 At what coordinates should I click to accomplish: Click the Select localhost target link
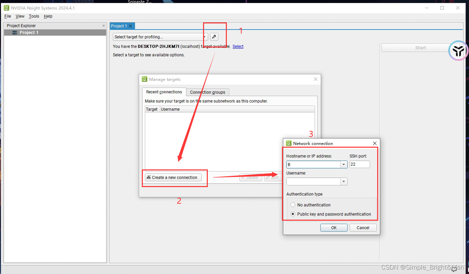click(238, 47)
